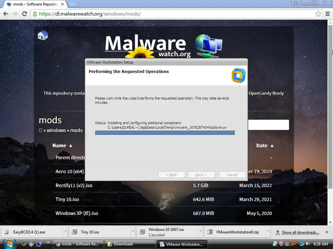Click the leftmost tray icon
This screenshot has height=249, width=333.
click(x=275, y=244)
